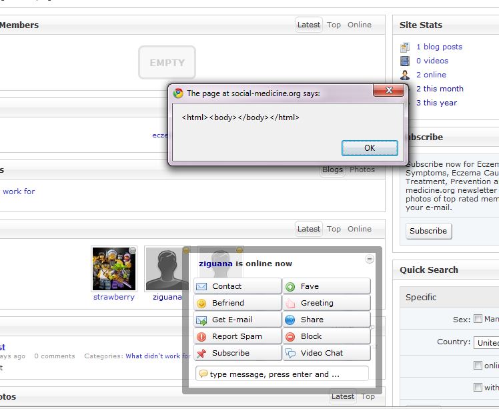Open What didn't work for category link

coord(158,356)
